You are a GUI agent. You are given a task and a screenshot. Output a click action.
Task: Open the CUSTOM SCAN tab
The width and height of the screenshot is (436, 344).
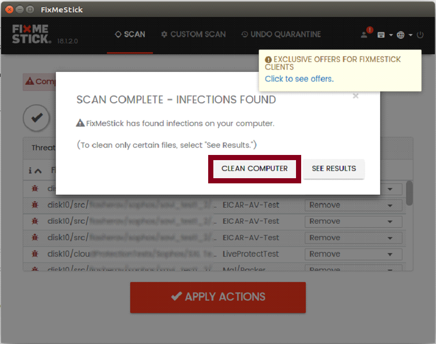(194, 35)
